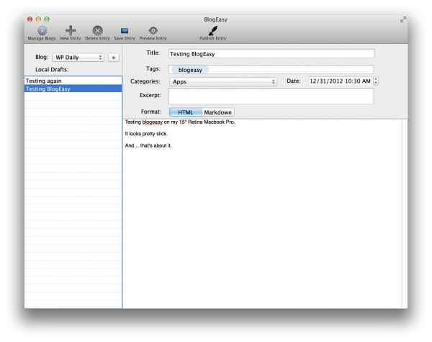Image resolution: width=432 pixels, height=342 pixels.
Task: Adjust date with the stepper arrows
Action: pyautogui.click(x=376, y=81)
